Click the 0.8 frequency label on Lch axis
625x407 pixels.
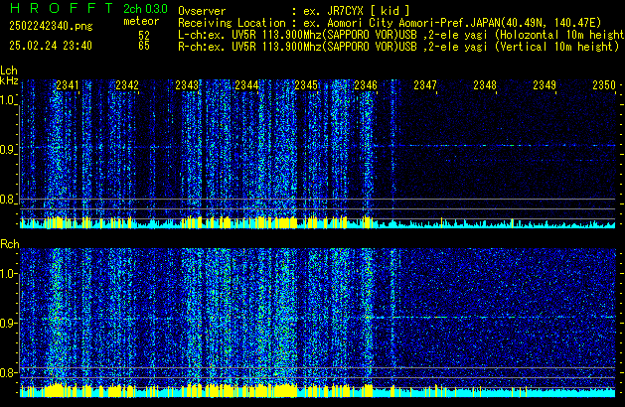[x=8, y=200]
